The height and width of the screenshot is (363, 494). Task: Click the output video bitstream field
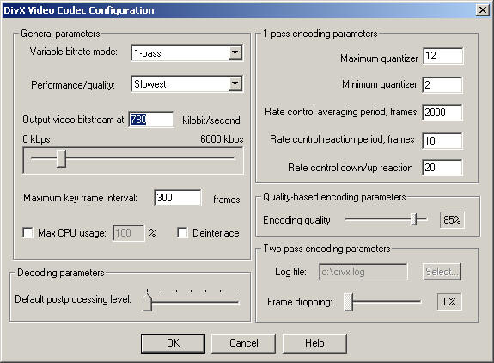tap(151, 120)
